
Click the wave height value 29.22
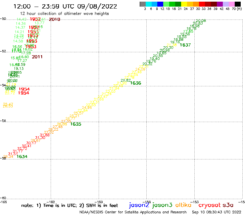tap(53, 129)
